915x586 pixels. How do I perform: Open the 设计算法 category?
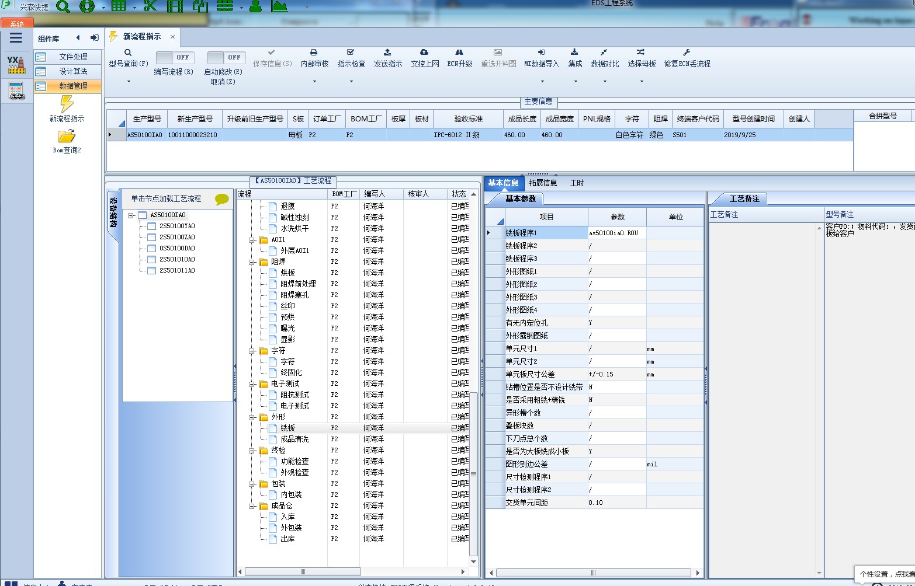coord(67,71)
